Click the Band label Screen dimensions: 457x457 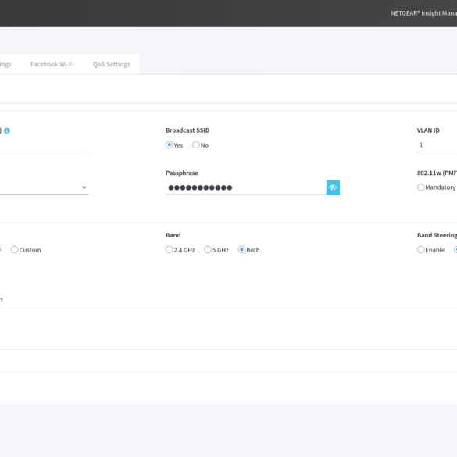[173, 235]
